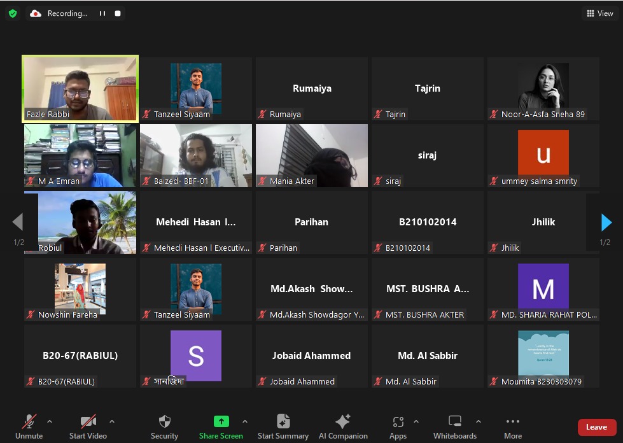The width and height of the screenshot is (623, 443).
Task: Expand video options chevron beside Start Video
Action: click(x=112, y=421)
